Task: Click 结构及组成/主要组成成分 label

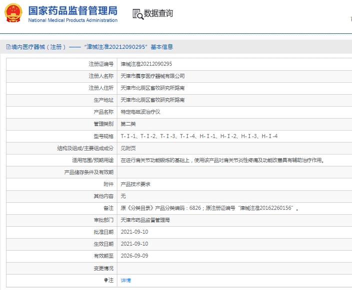Action: (x=85, y=148)
